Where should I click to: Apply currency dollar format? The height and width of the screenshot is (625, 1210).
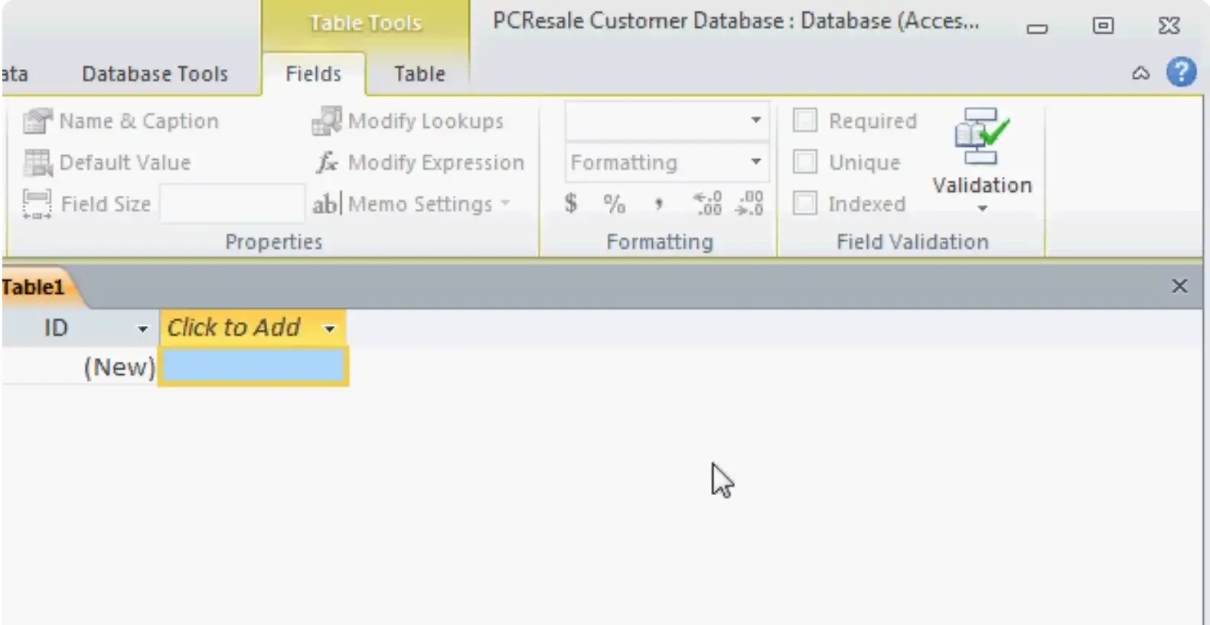coord(571,203)
